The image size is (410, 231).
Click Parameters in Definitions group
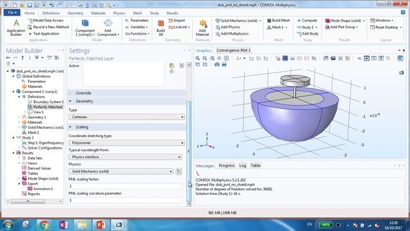pyautogui.click(x=136, y=21)
